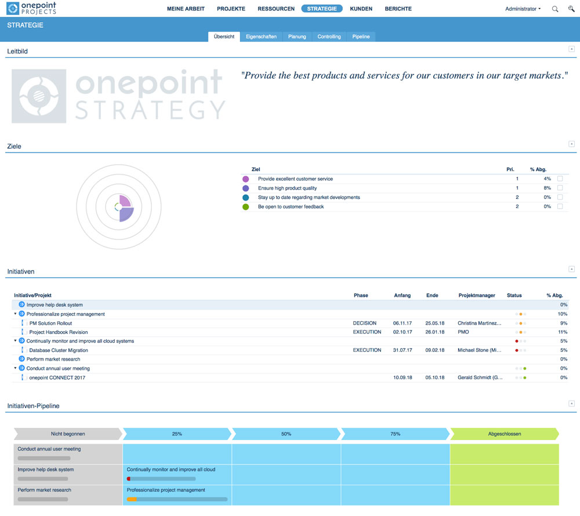Collapse the Professionalize project management tree row

tap(16, 314)
